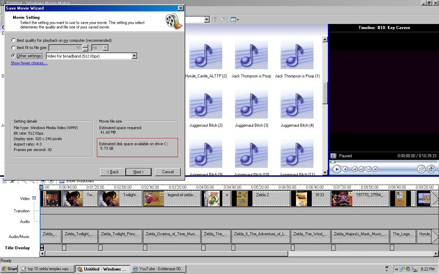
Task: Switch to YouTube - Goldeneye taskbar window
Action: pos(158,269)
